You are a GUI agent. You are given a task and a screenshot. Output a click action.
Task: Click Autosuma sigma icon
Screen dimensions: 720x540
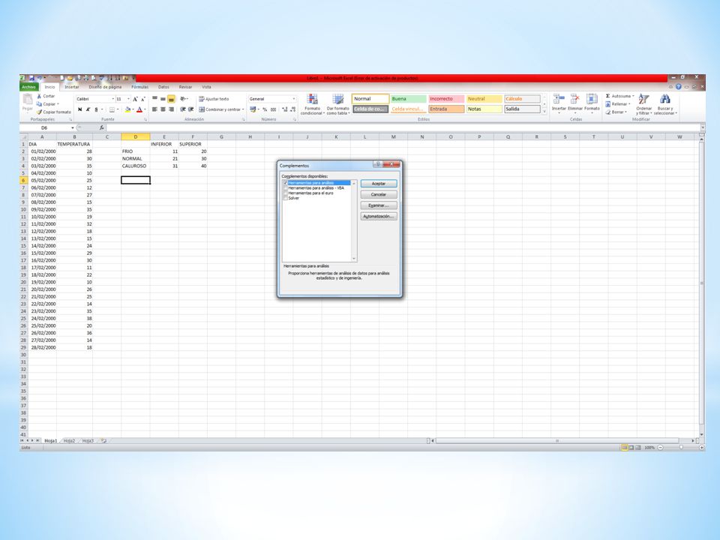tap(608, 96)
